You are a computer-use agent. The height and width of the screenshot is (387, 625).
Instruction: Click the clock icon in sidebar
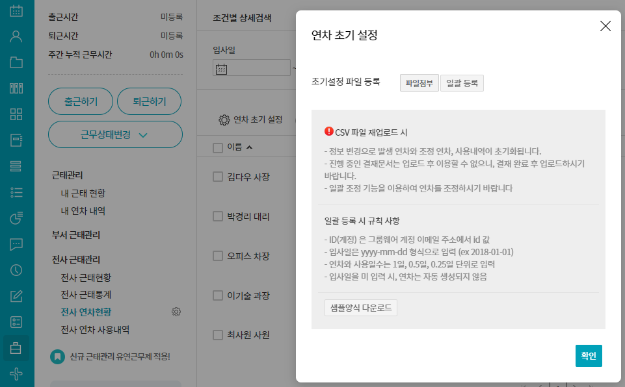pos(16,270)
